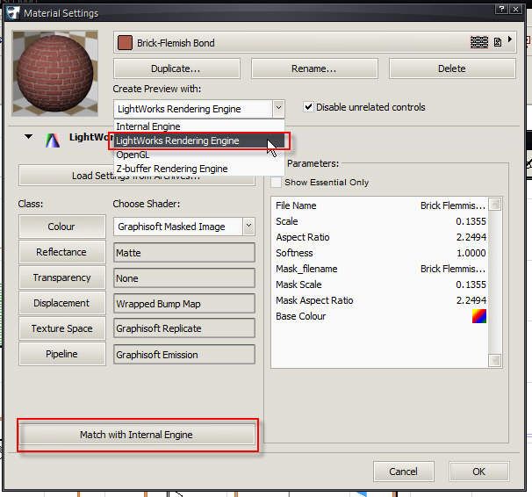Click the Material Settings title icon
Image resolution: width=532 pixels, height=497 pixels.
(12, 13)
